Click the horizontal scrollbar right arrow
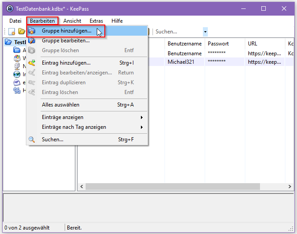Image resolution: width=297 pixels, height=234 pixels. 289,186
